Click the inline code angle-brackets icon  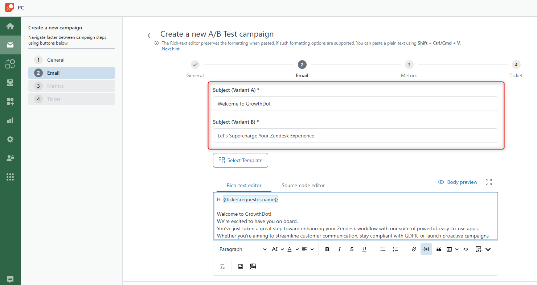click(466, 249)
